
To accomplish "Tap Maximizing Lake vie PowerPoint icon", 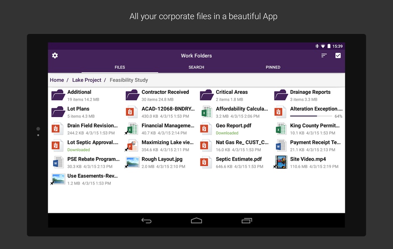I will [x=132, y=145].
